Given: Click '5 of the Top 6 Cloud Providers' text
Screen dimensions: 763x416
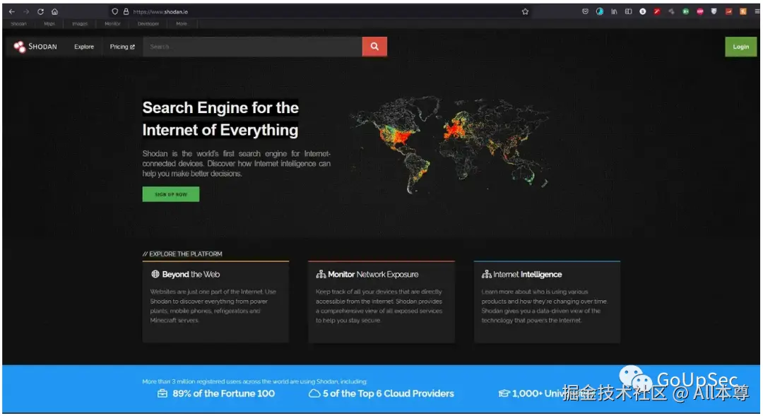Looking at the screenshot, I should 389,393.
